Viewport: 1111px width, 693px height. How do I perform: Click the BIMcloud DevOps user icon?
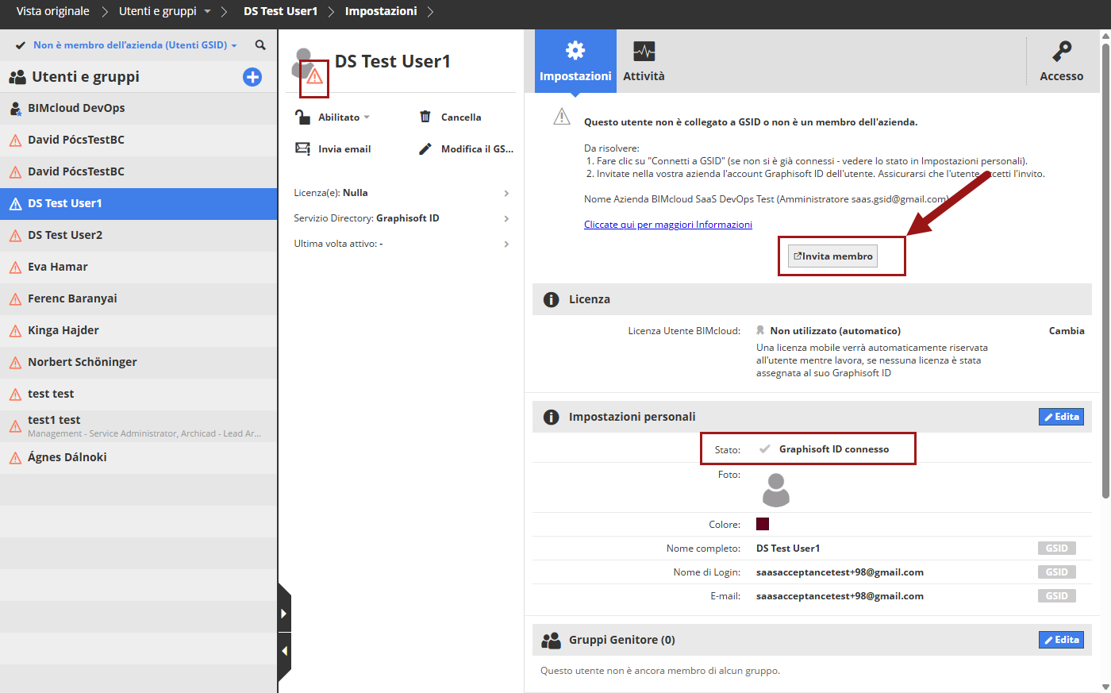click(x=15, y=109)
